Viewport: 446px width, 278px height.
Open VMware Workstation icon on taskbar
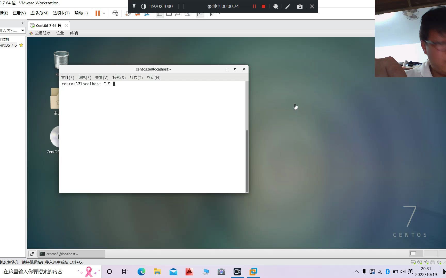click(253, 272)
